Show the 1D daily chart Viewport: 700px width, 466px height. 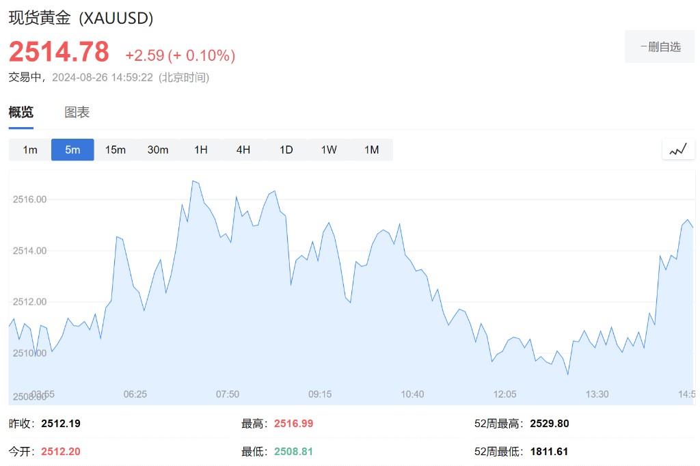click(x=286, y=150)
